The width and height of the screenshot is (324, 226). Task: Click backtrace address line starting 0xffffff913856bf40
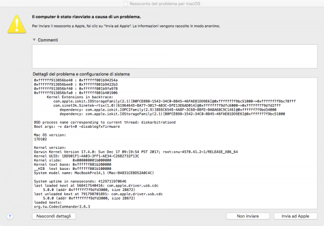tap(76, 88)
